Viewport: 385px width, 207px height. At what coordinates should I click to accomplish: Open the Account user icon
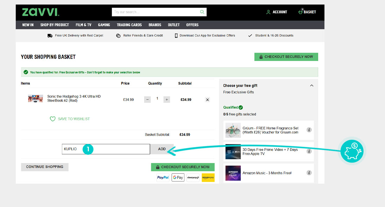[268, 12]
